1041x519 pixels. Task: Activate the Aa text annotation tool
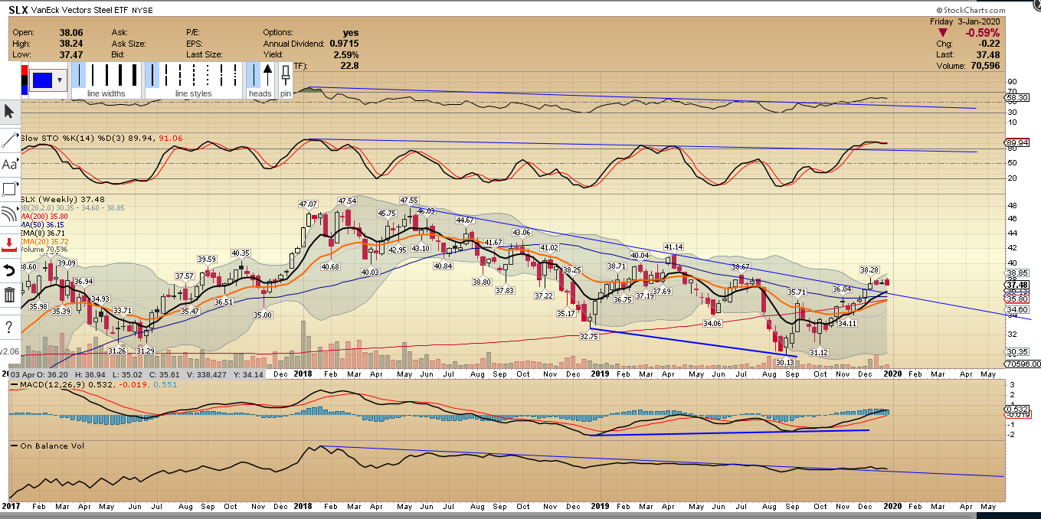pyautogui.click(x=9, y=165)
